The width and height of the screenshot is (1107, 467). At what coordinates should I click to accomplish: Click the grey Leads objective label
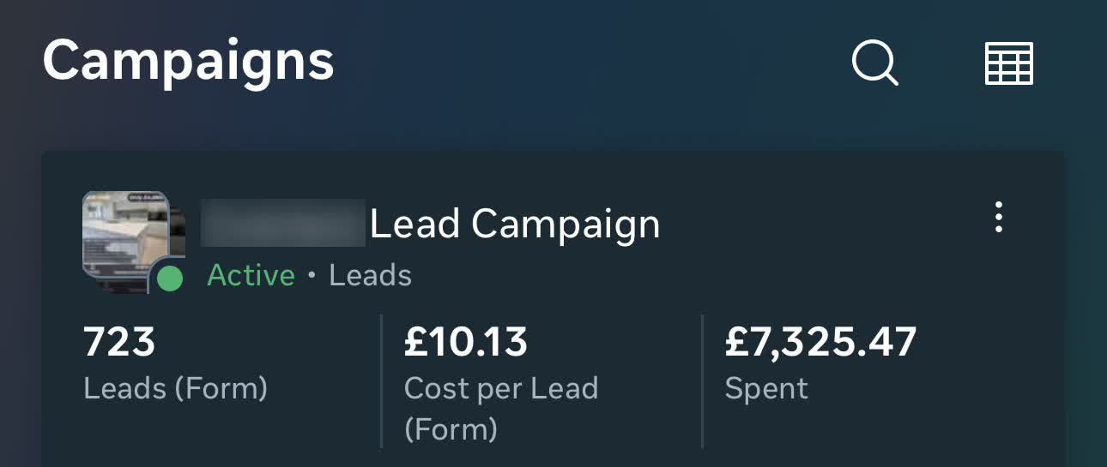coord(370,276)
